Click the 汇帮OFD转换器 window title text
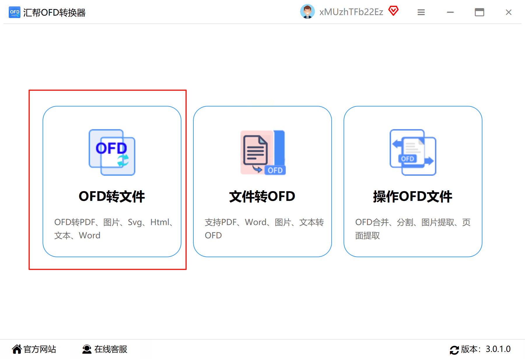Image resolution: width=525 pixels, height=359 pixels. [x=54, y=13]
